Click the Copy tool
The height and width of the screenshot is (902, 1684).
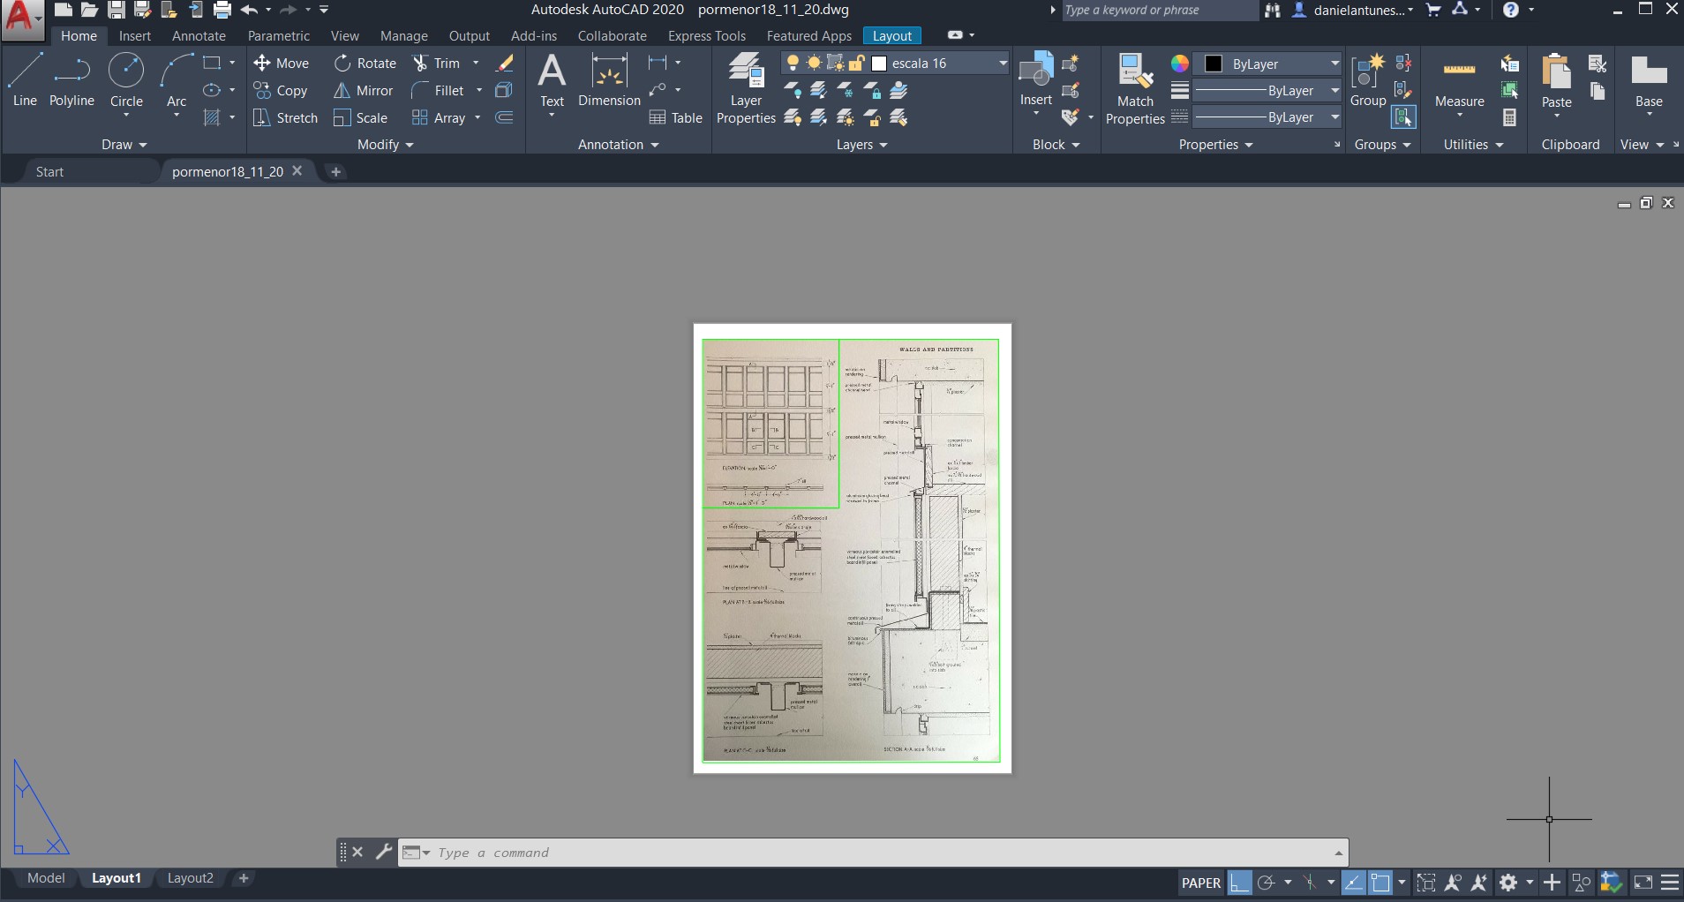[x=280, y=90]
